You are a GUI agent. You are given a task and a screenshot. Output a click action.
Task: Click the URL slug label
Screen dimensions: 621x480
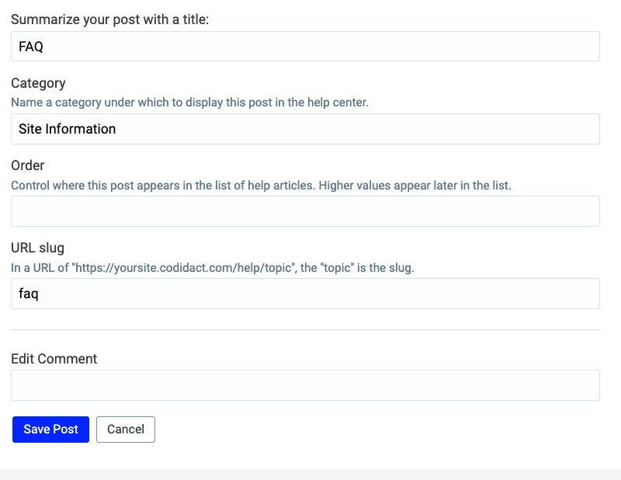coord(37,248)
